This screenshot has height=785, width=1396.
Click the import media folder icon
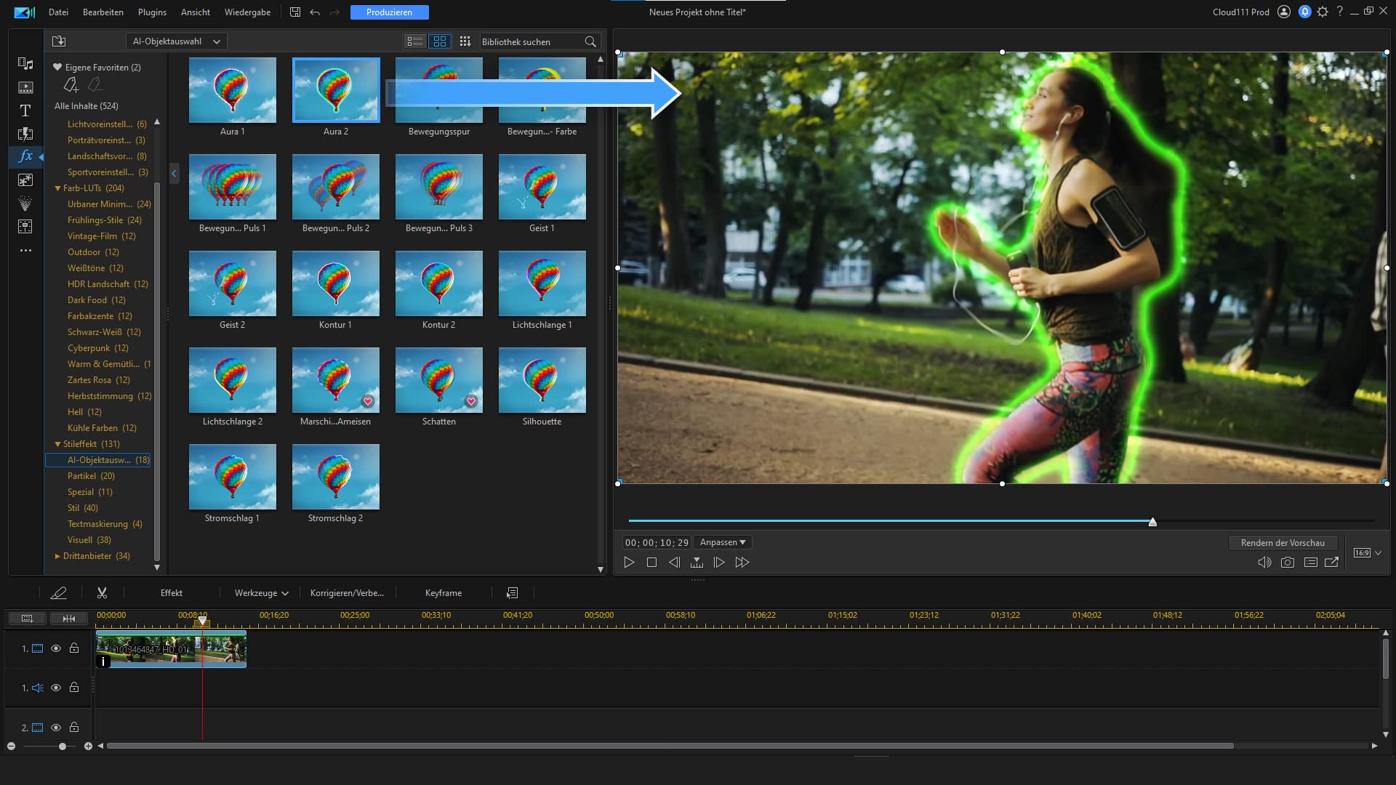pyautogui.click(x=59, y=41)
